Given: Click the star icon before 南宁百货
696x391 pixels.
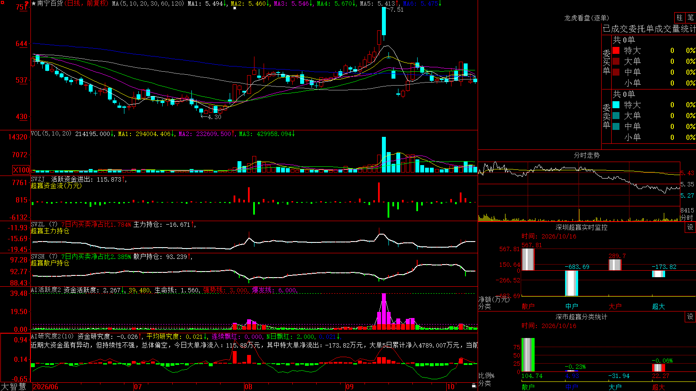Looking at the screenshot, I should (x=34, y=3).
